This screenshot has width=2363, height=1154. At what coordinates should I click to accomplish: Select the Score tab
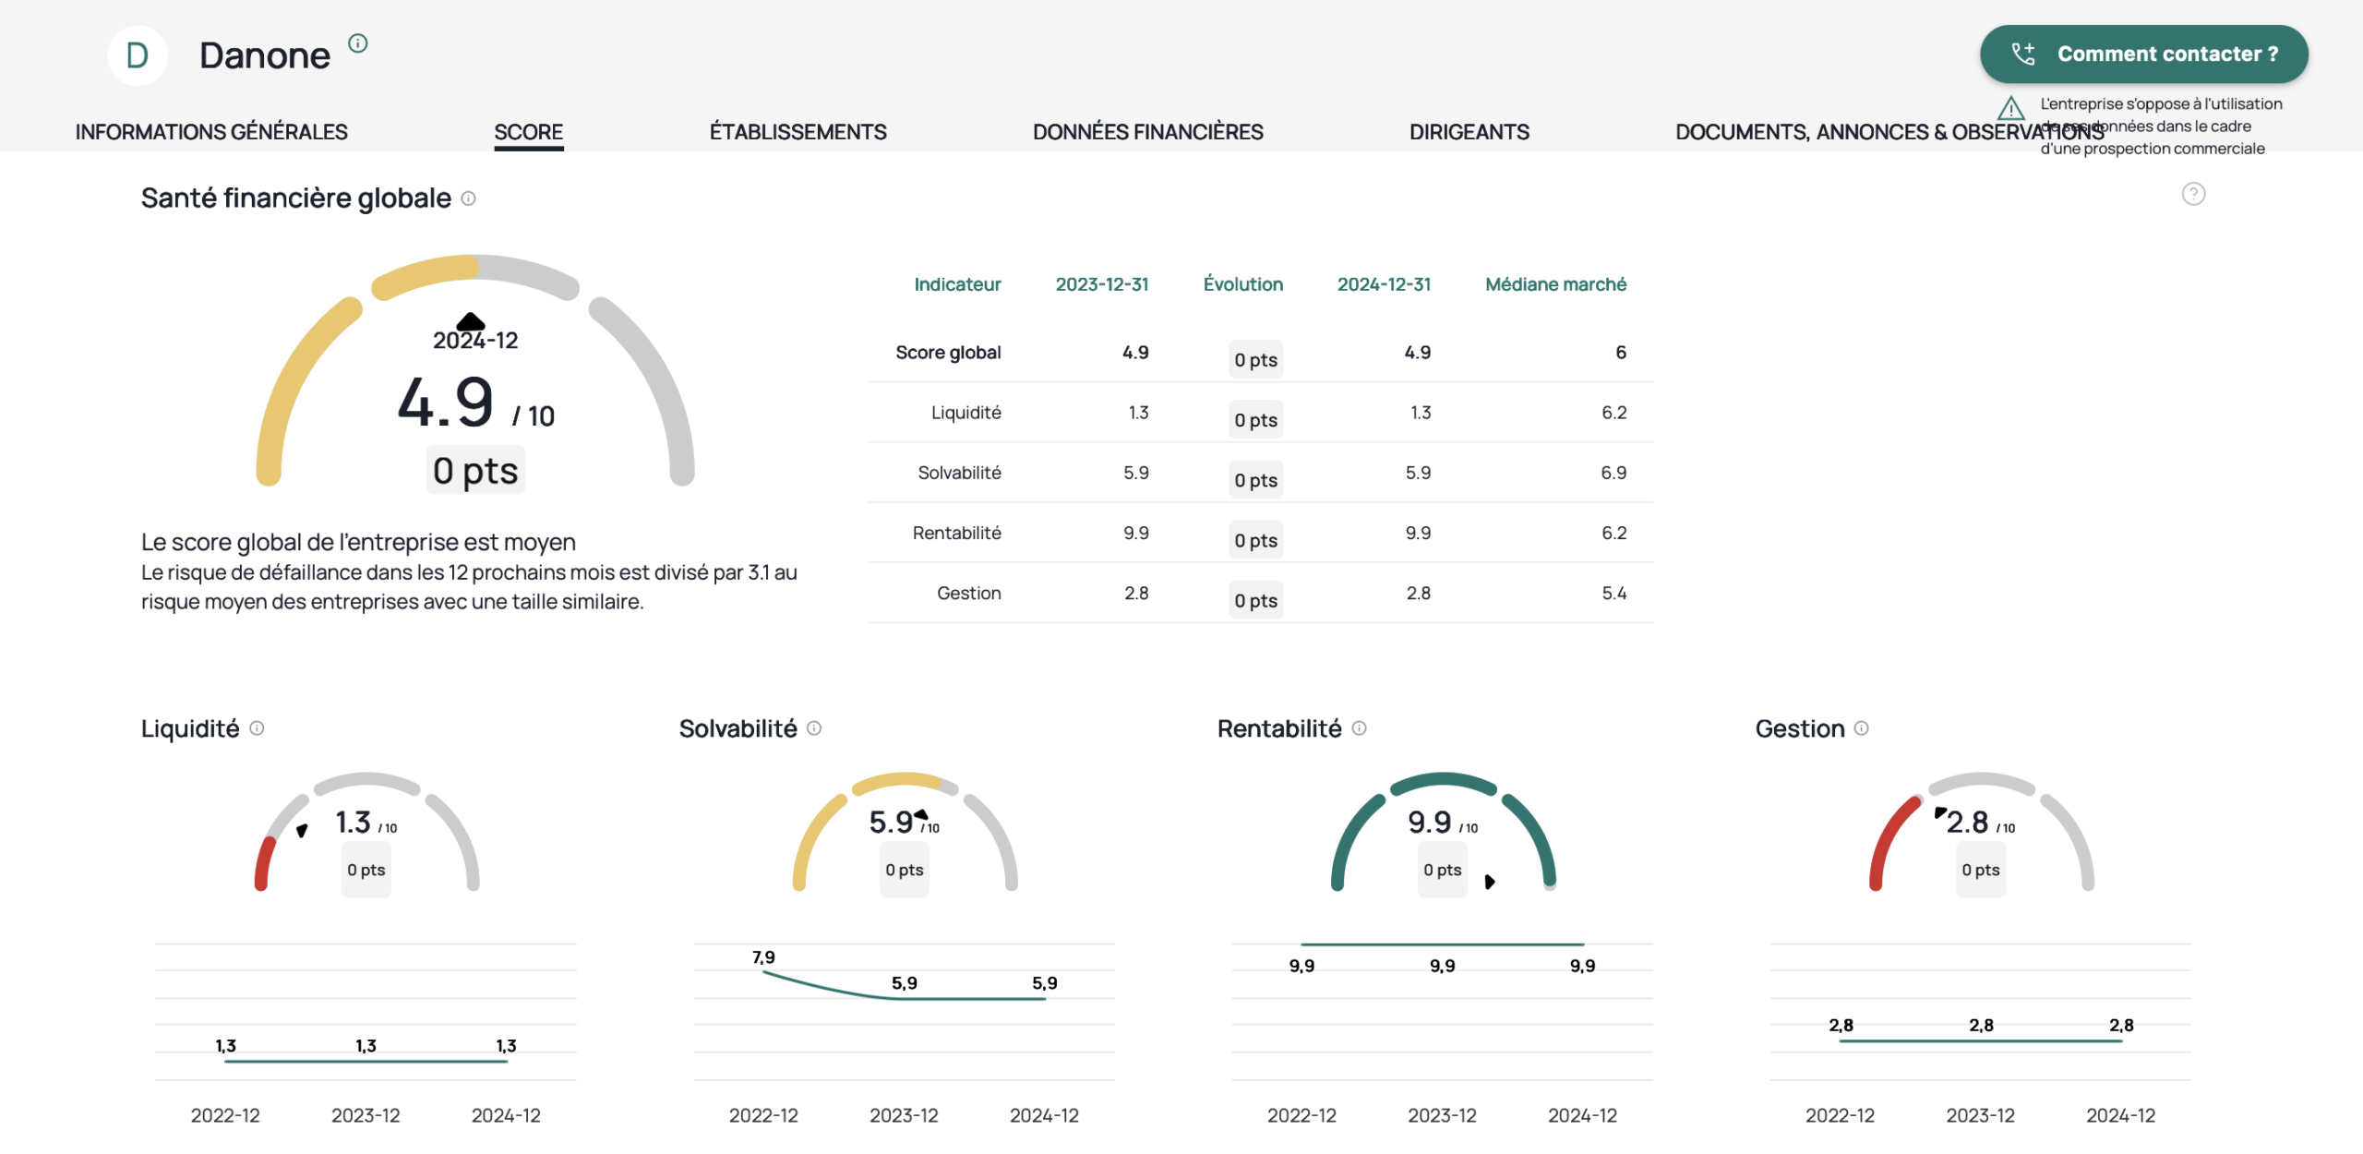point(528,132)
